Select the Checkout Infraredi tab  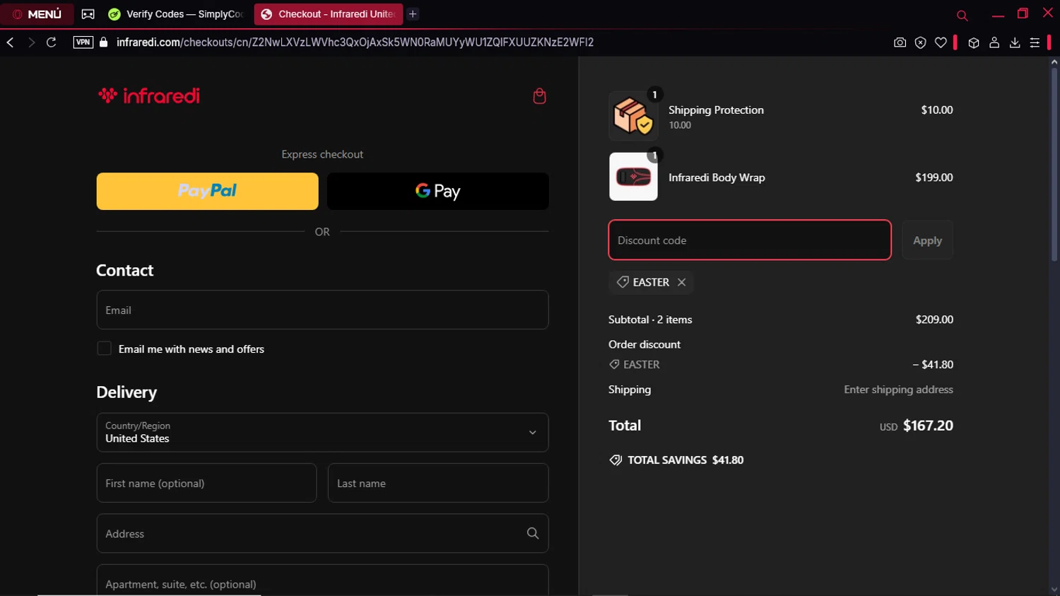(x=328, y=14)
